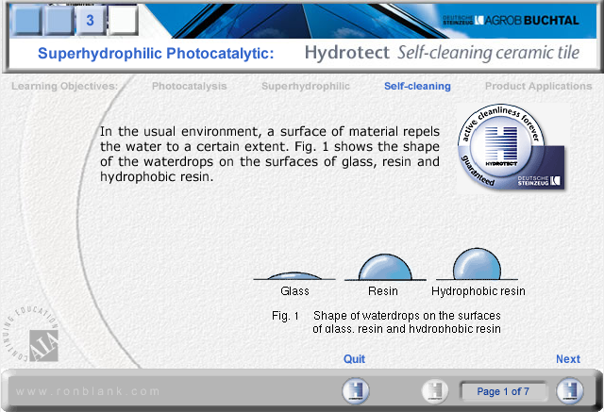
Task: Open the Learning Objectives tab
Action: point(65,86)
